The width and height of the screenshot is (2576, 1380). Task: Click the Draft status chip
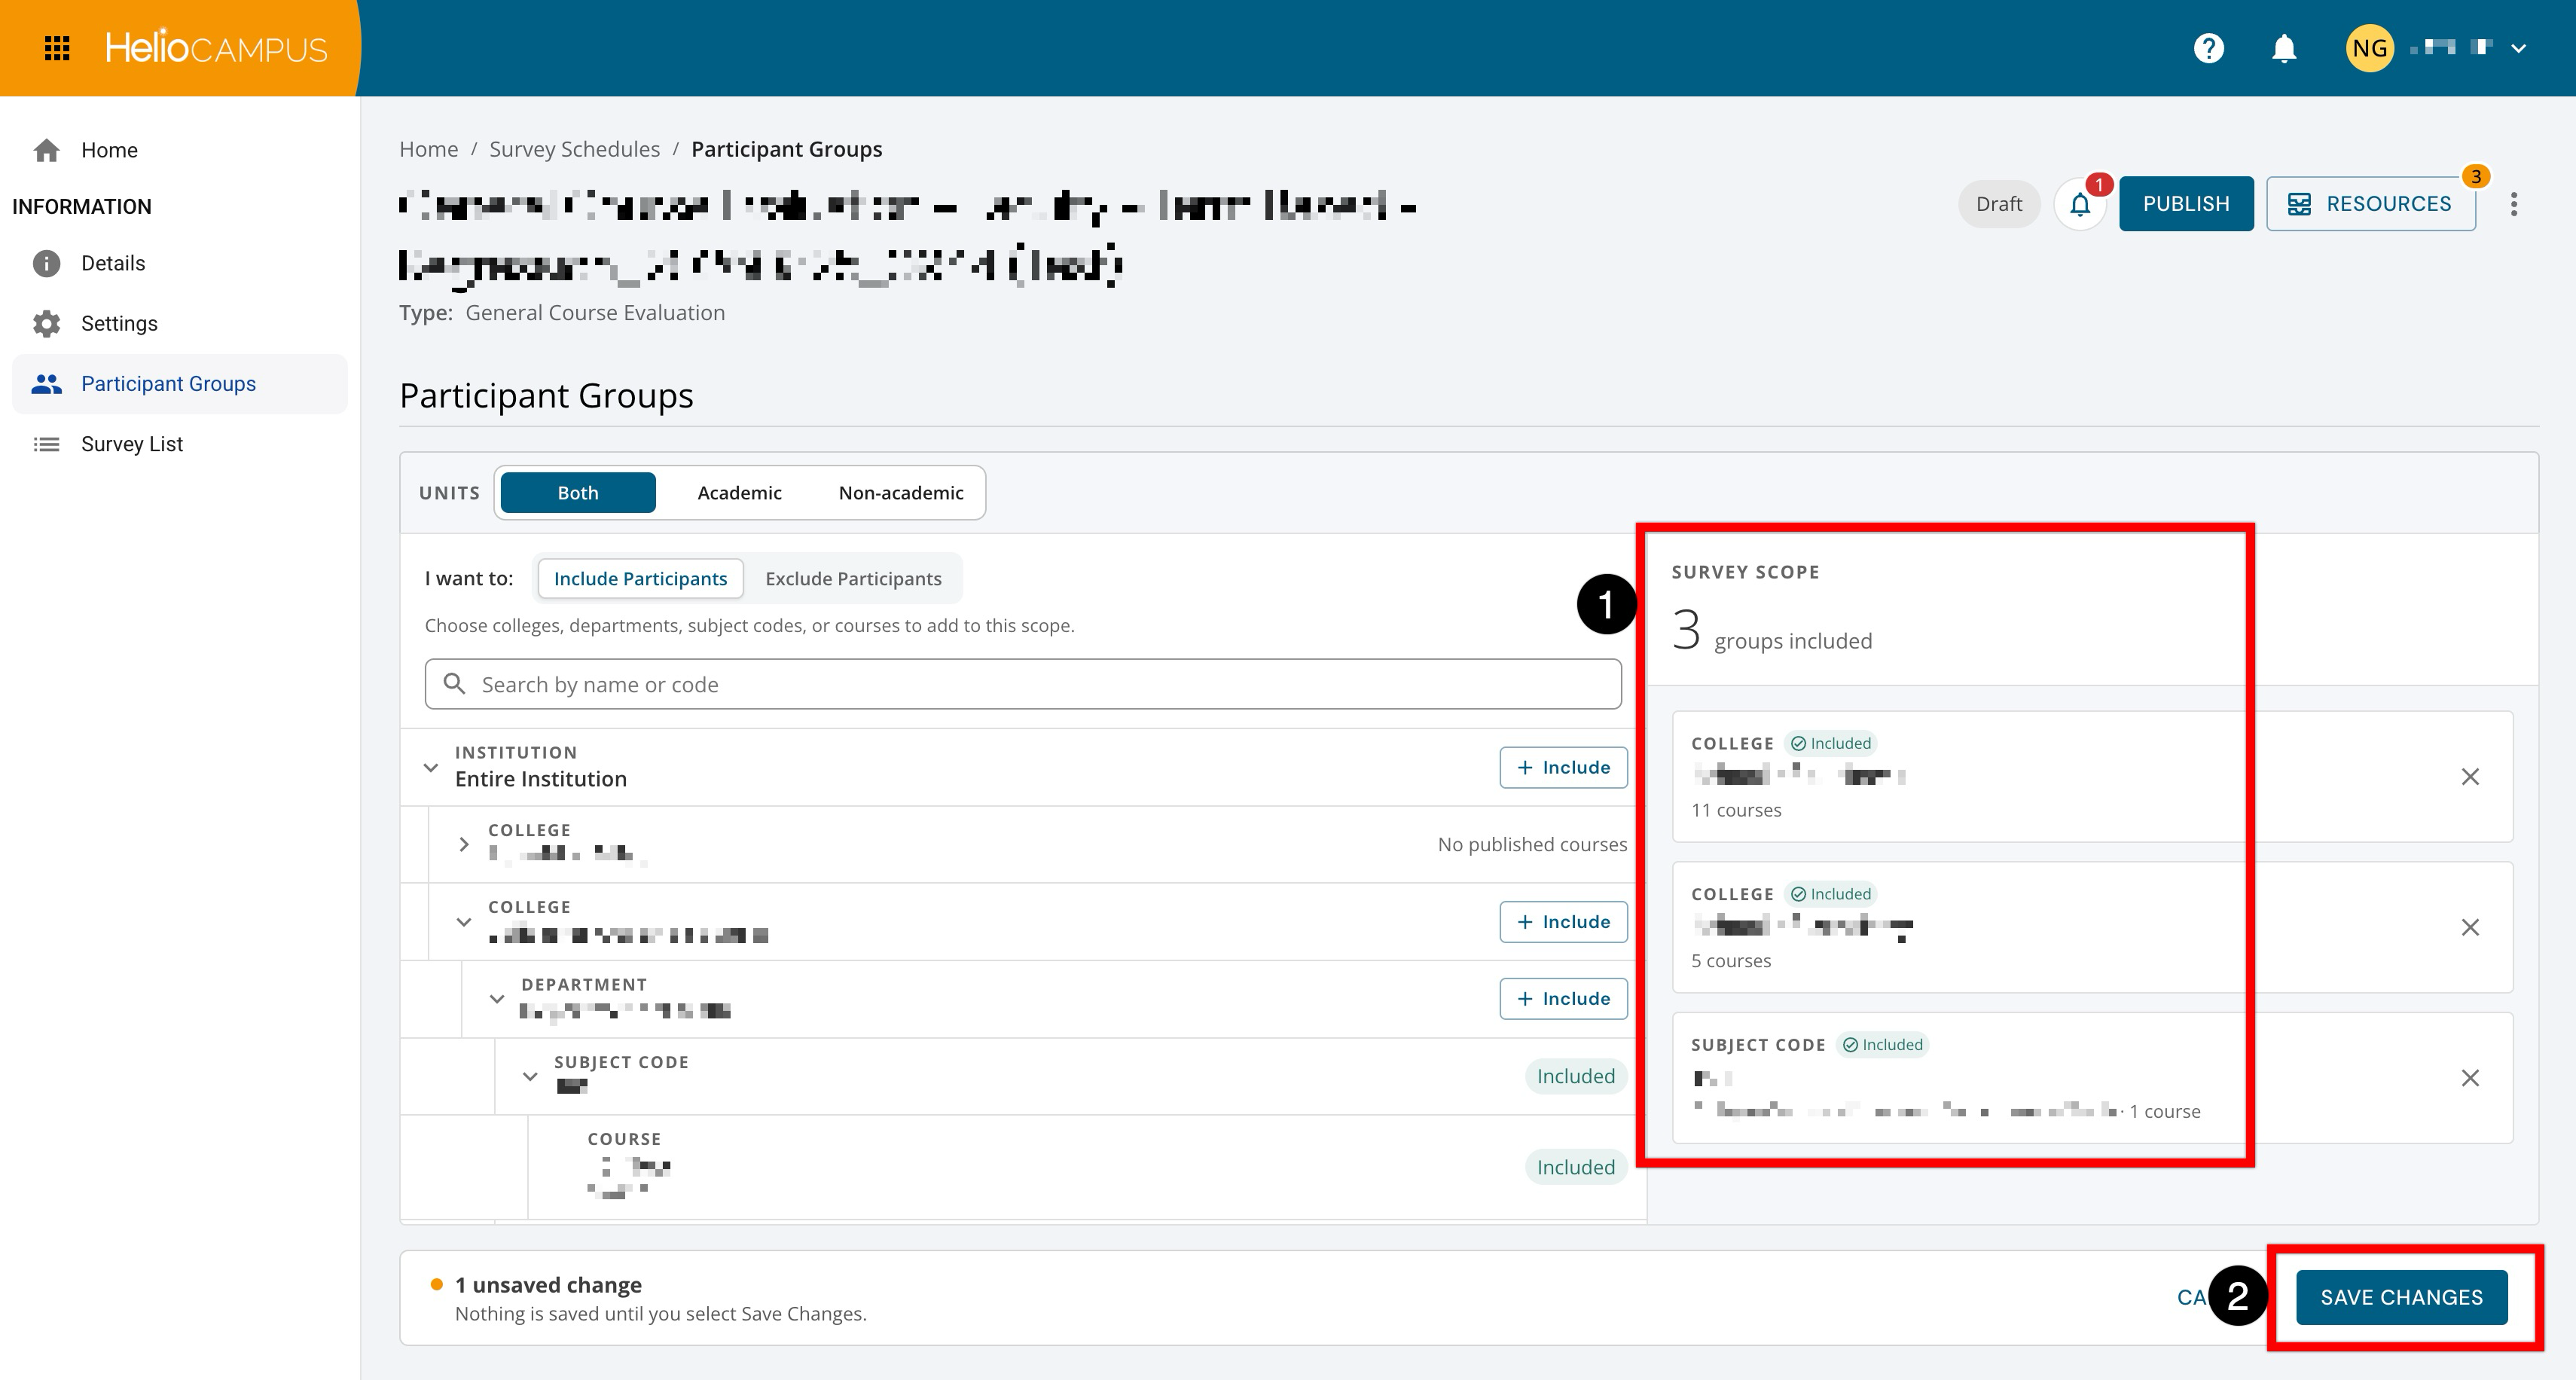[1998, 204]
